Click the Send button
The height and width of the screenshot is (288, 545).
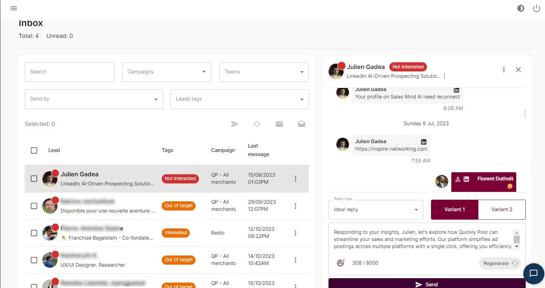pos(427,284)
